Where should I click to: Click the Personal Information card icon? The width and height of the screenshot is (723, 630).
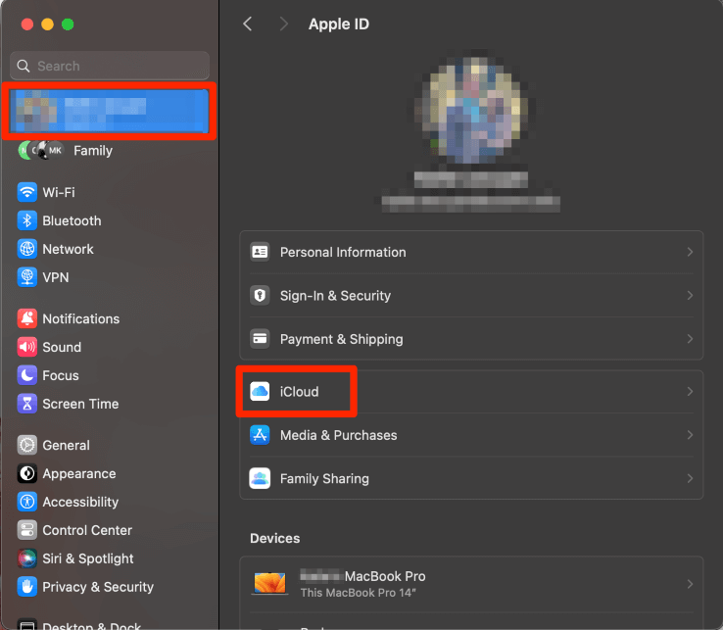tap(260, 252)
